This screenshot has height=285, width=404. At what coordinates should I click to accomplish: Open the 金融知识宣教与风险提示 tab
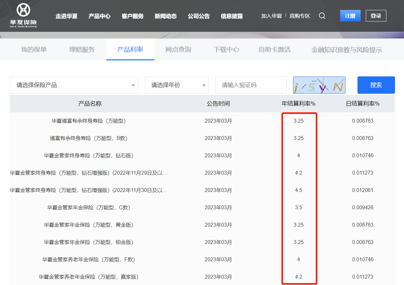pyautogui.click(x=347, y=50)
